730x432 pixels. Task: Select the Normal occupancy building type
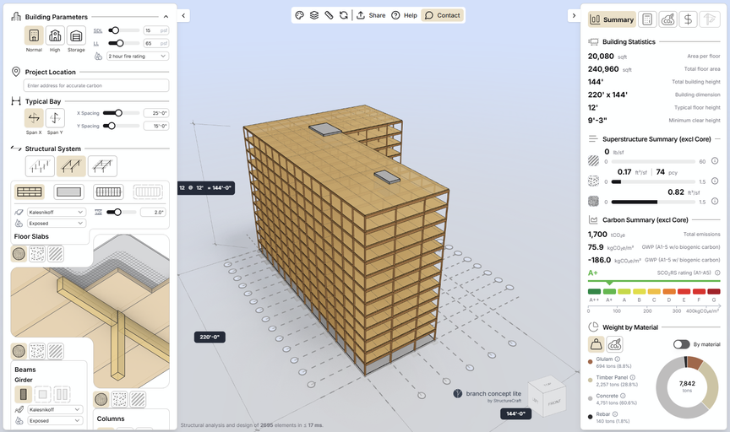coord(34,35)
